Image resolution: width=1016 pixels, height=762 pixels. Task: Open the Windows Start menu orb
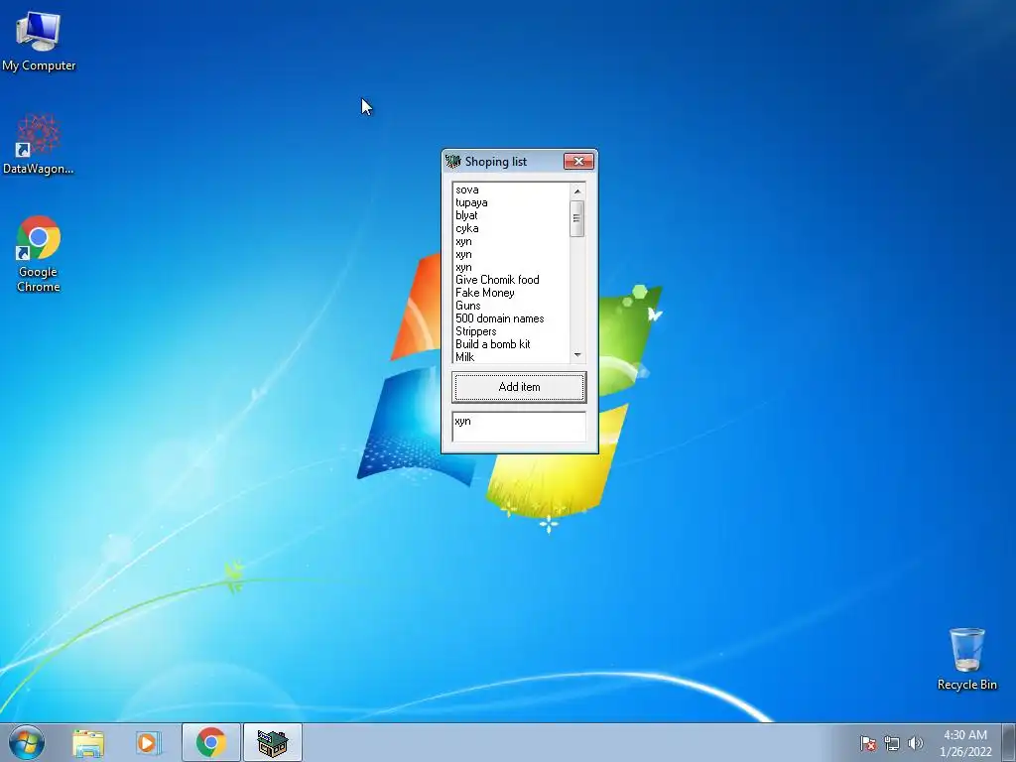click(27, 742)
